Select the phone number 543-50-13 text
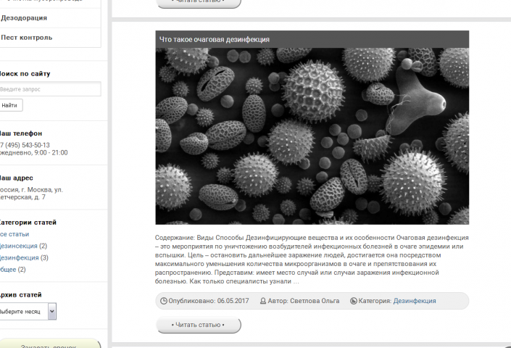511x348 pixels. [x=36, y=145]
